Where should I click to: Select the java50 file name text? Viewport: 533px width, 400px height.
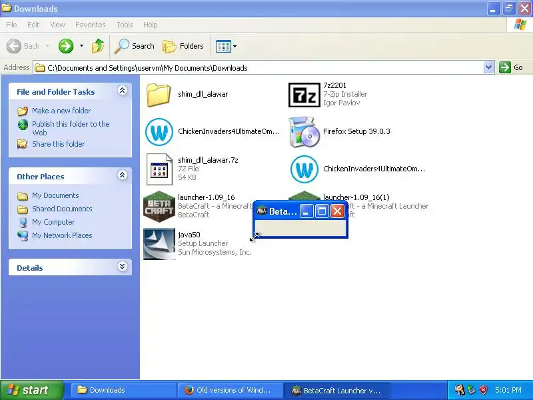(189, 235)
